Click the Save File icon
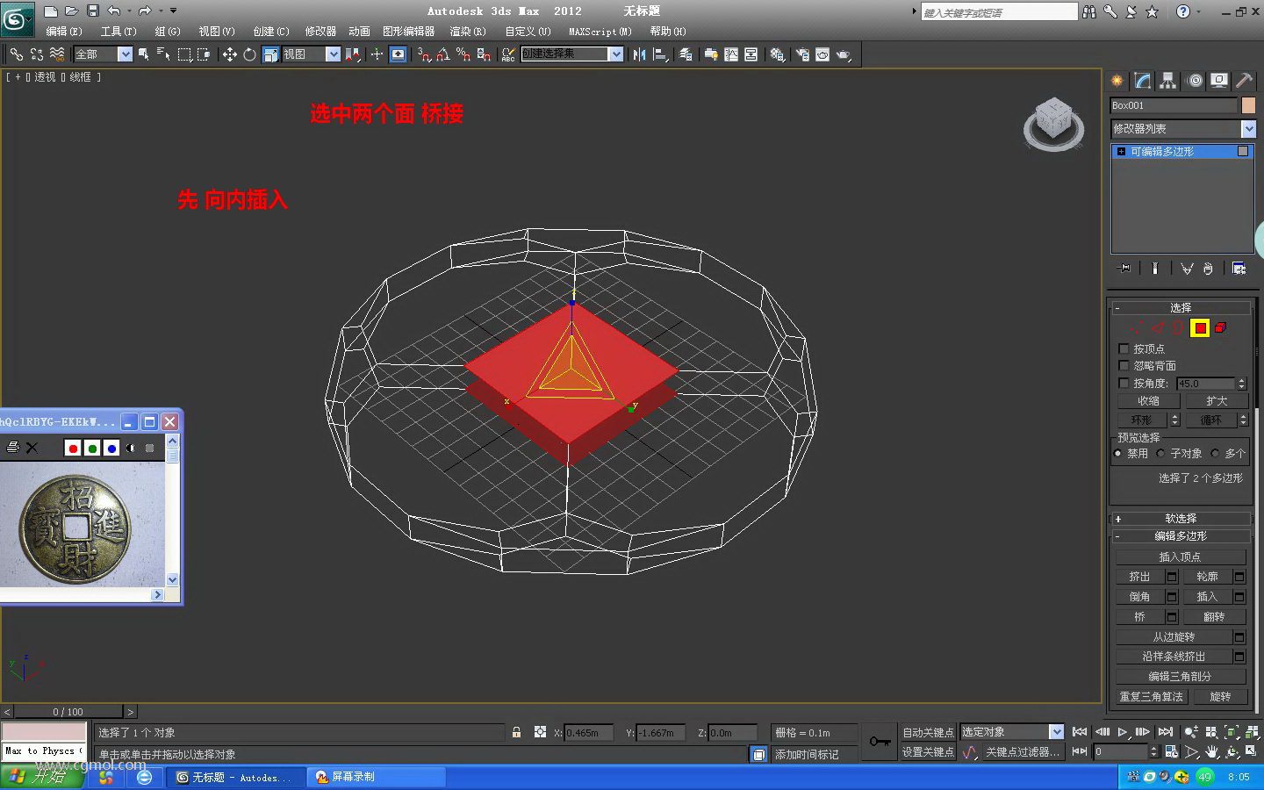Screen dimensions: 1264x790 point(93,11)
